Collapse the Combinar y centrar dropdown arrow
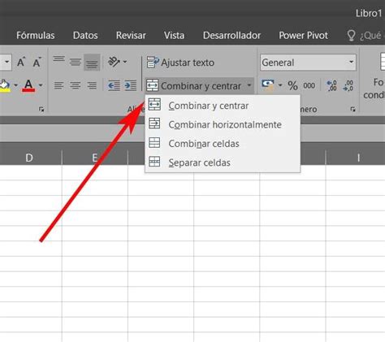This screenshot has width=385, height=342. point(249,85)
